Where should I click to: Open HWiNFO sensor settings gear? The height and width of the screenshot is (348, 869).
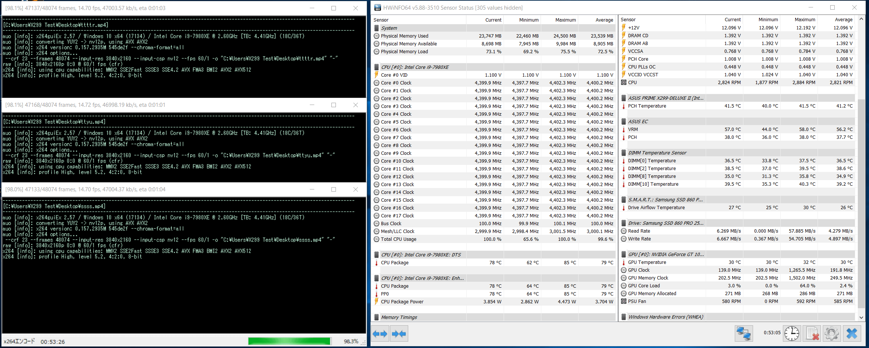pos(832,333)
